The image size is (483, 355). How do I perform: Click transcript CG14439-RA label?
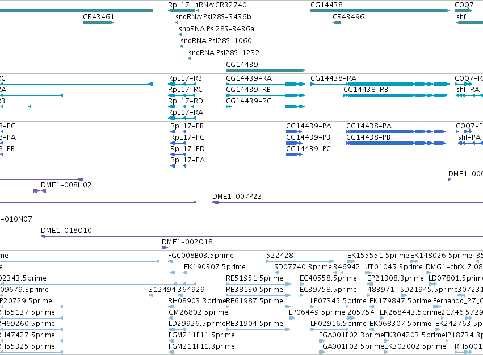249,78
